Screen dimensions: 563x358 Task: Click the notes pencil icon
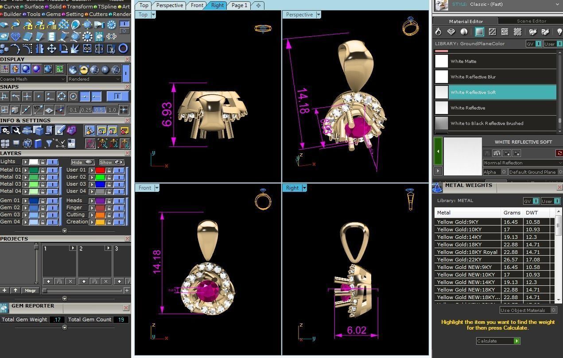[x=60, y=130]
